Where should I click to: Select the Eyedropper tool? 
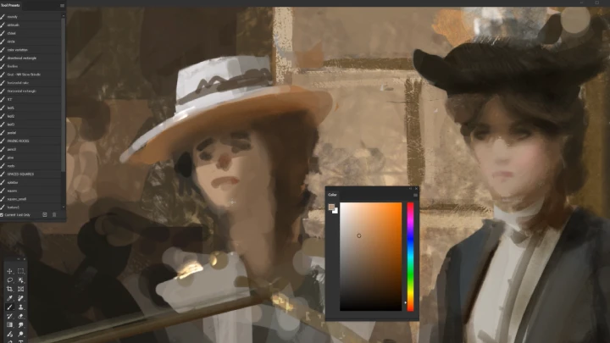[x=9, y=298]
